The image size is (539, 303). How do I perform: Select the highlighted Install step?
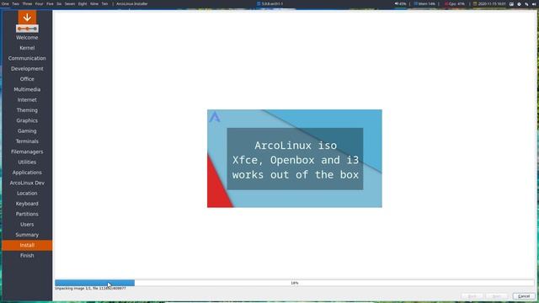point(27,245)
